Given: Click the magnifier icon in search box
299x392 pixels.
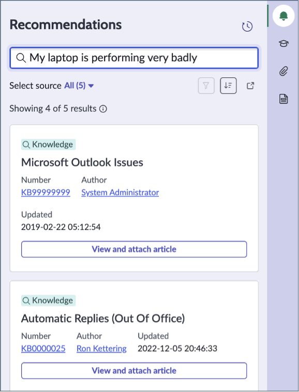Looking at the screenshot, I should coord(21,58).
